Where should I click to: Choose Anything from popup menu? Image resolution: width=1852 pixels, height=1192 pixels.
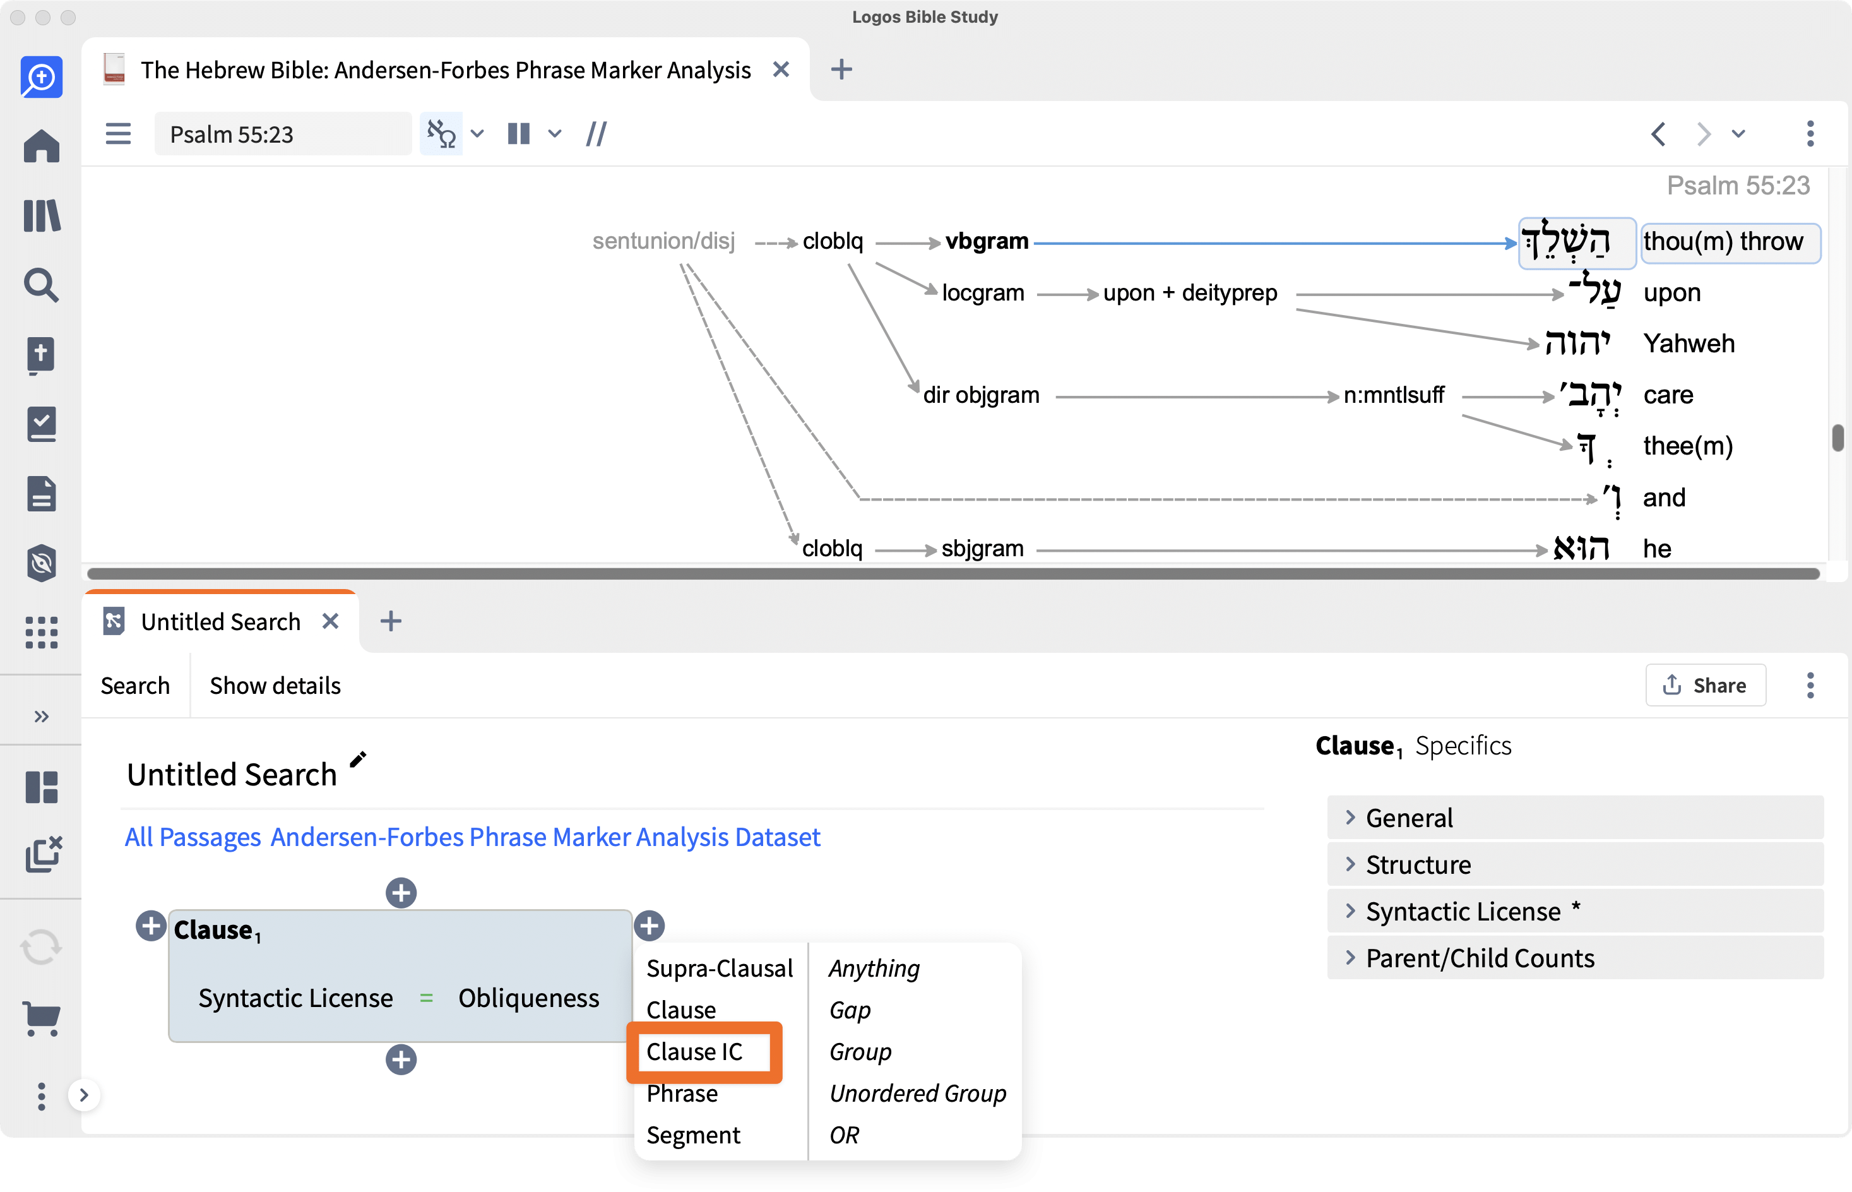(874, 968)
